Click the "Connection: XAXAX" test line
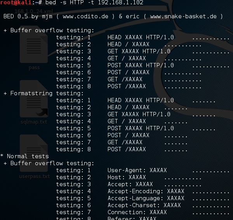This screenshot has height=220, width=233. coord(137,212)
